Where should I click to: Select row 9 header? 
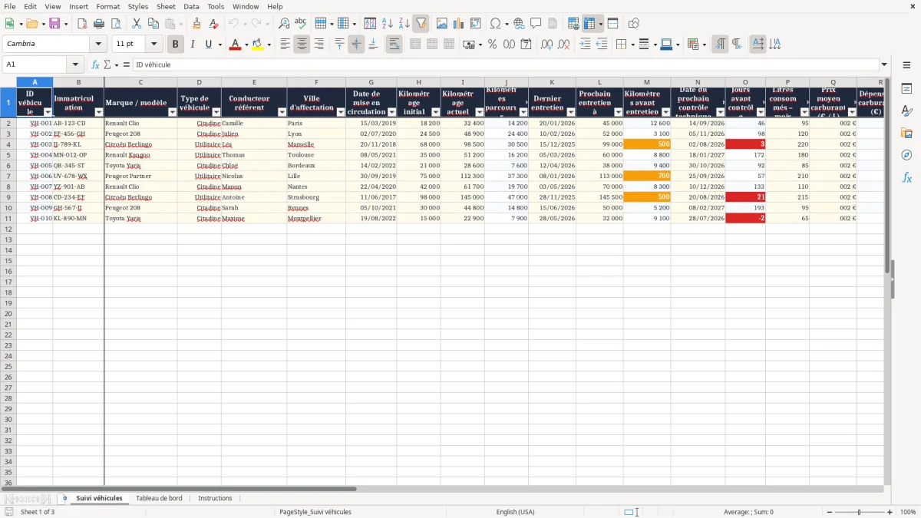(x=8, y=197)
